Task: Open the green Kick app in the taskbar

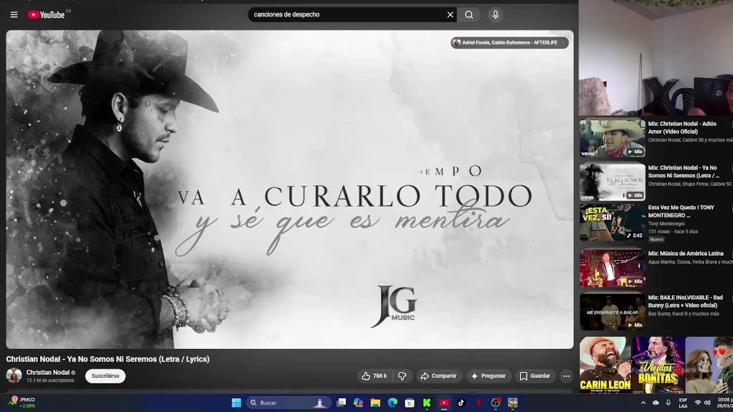Action: [x=427, y=403]
